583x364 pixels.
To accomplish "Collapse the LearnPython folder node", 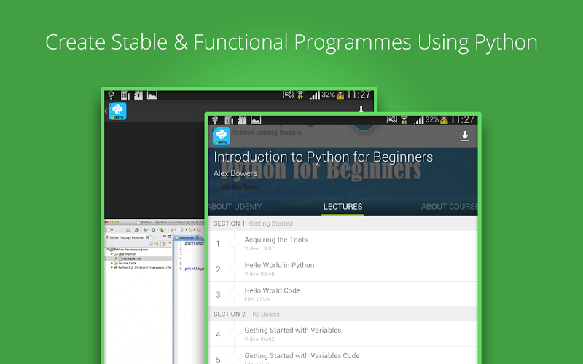I will point(112,253).
